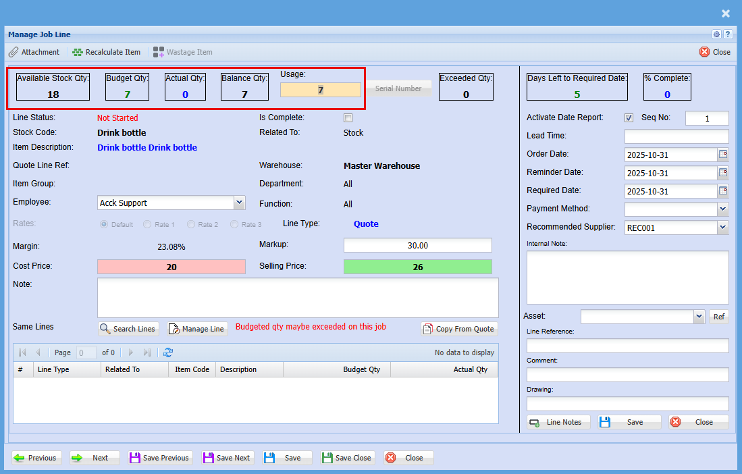
Task: Click the Attachment paperclip icon
Action: tap(14, 52)
